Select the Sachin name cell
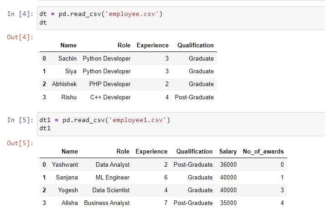Image resolution: width=325 pixels, height=215 pixels. click(x=67, y=58)
